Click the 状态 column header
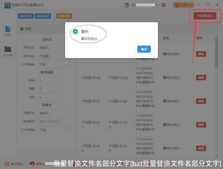 166,38
